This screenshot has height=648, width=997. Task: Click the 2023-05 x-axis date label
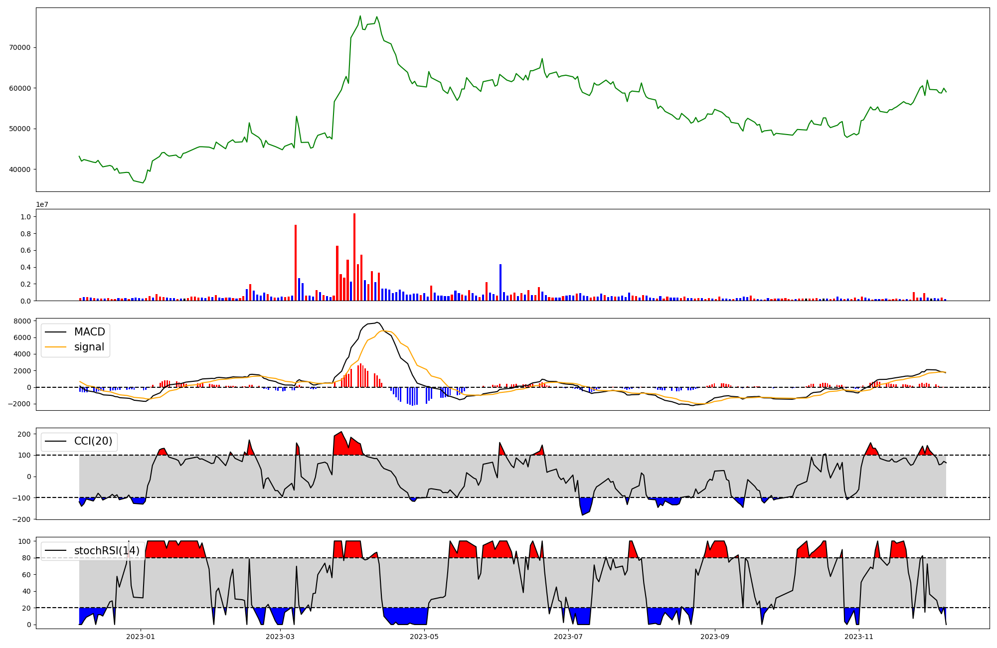tap(424, 637)
